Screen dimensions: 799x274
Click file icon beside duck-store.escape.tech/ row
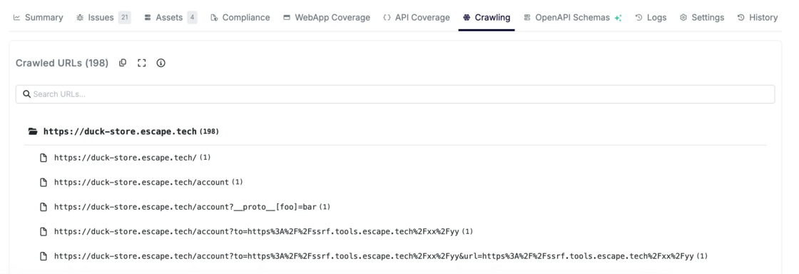pos(44,158)
